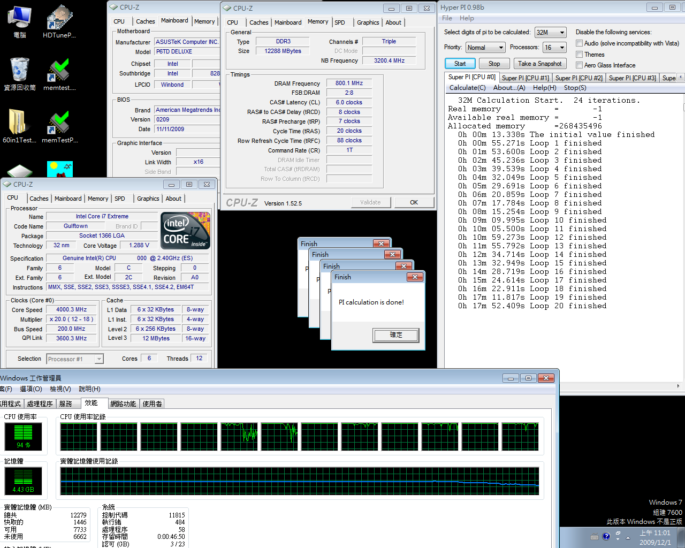Click the CPU-Z title bar icon of Memory window
Screen dimensions: 685x548
[227, 8]
